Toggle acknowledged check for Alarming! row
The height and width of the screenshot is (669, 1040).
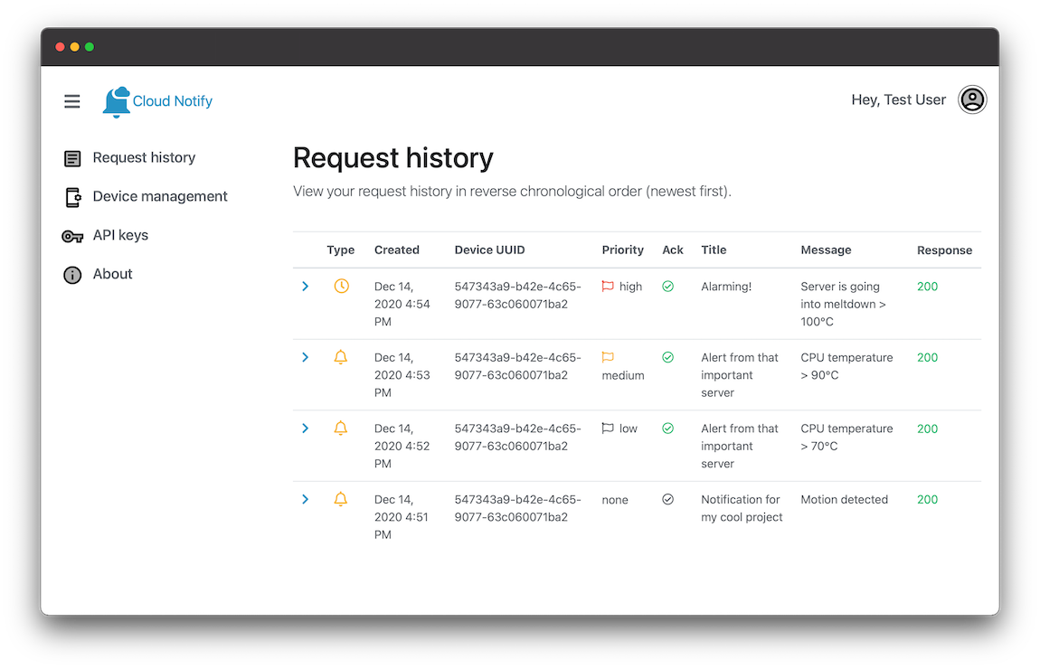tap(668, 286)
